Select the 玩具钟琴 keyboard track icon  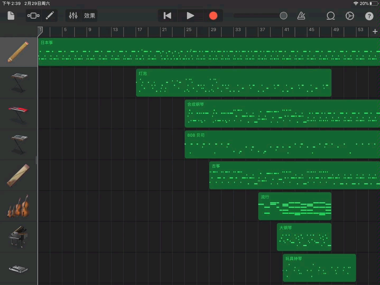[18, 269]
